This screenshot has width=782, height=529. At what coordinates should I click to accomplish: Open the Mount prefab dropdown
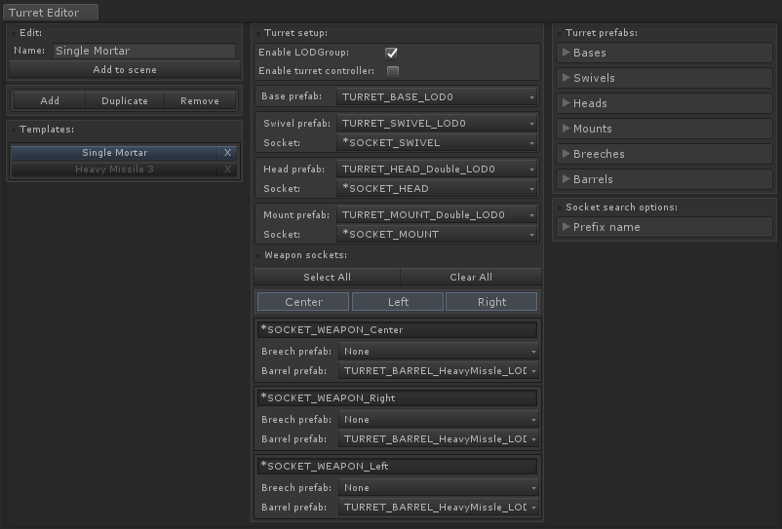click(x=437, y=214)
